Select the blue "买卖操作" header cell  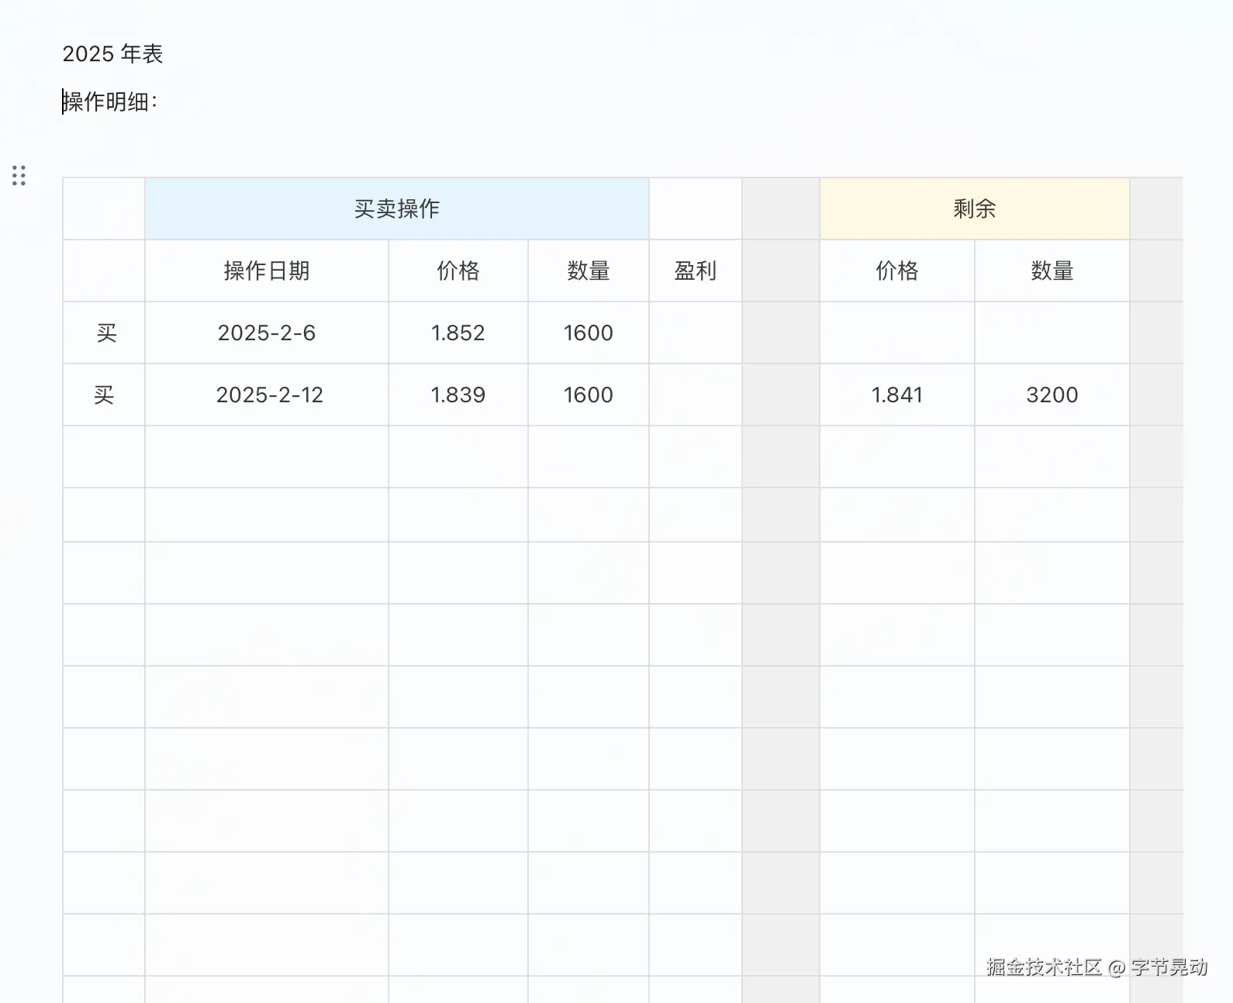[396, 209]
